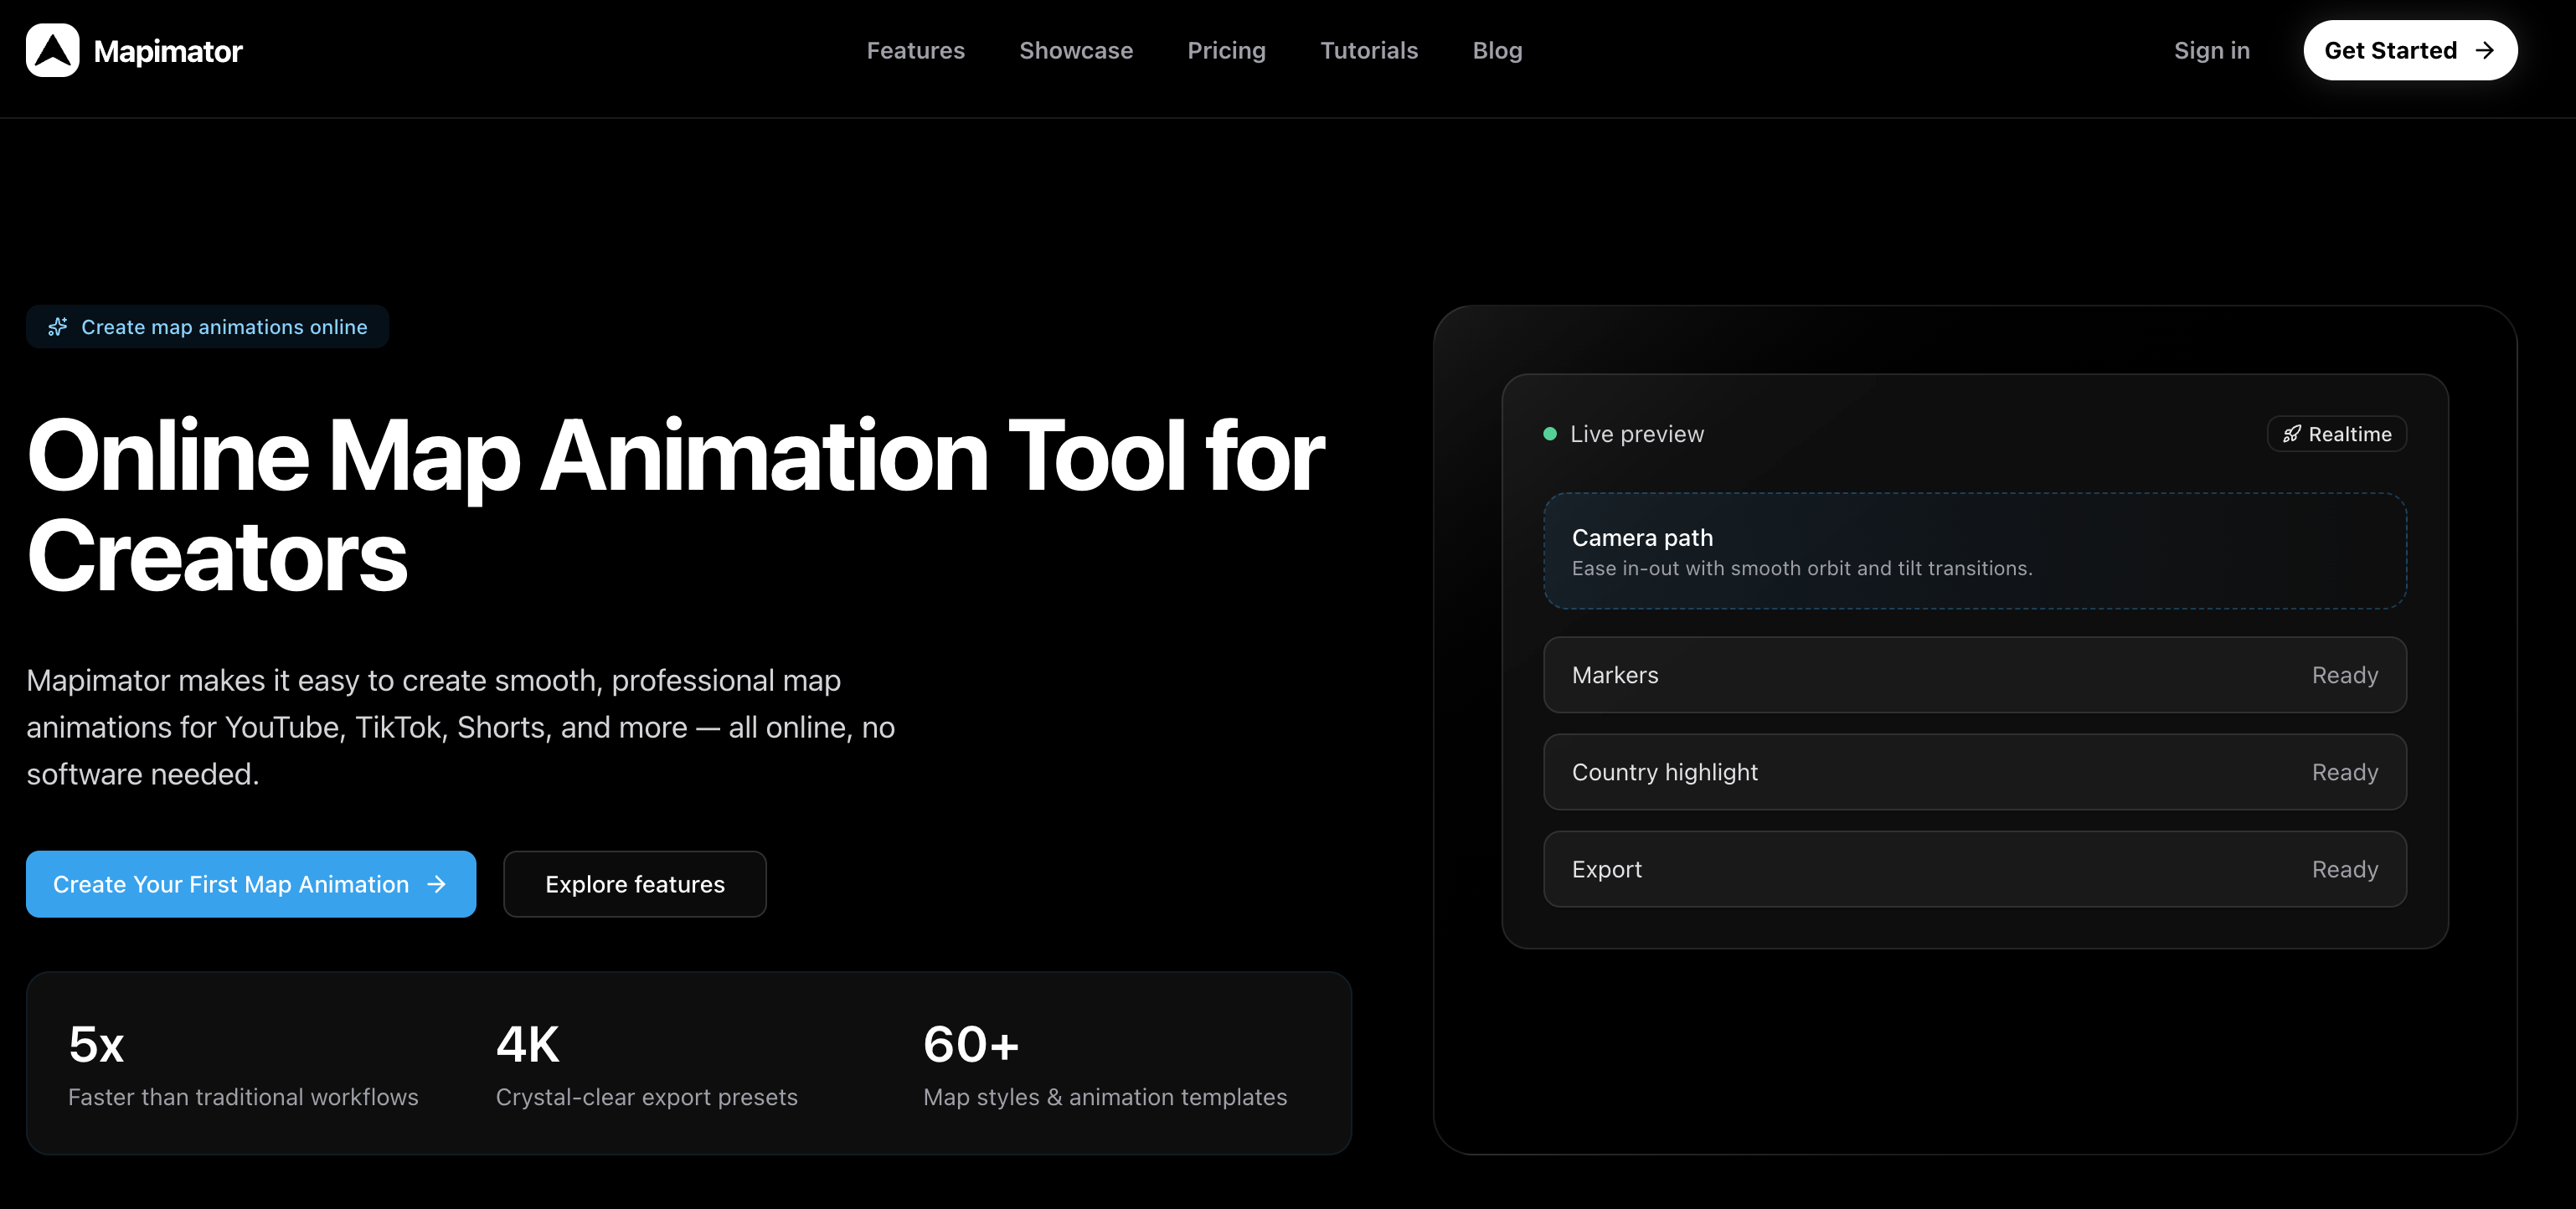Click the sparkle icon in the badge
The image size is (2576, 1209).
(x=58, y=327)
